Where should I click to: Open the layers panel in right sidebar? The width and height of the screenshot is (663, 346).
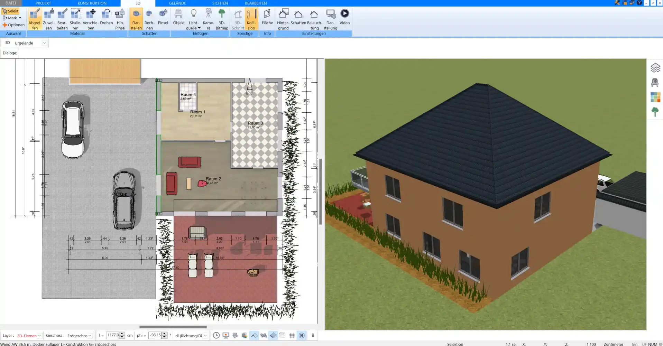(x=655, y=68)
